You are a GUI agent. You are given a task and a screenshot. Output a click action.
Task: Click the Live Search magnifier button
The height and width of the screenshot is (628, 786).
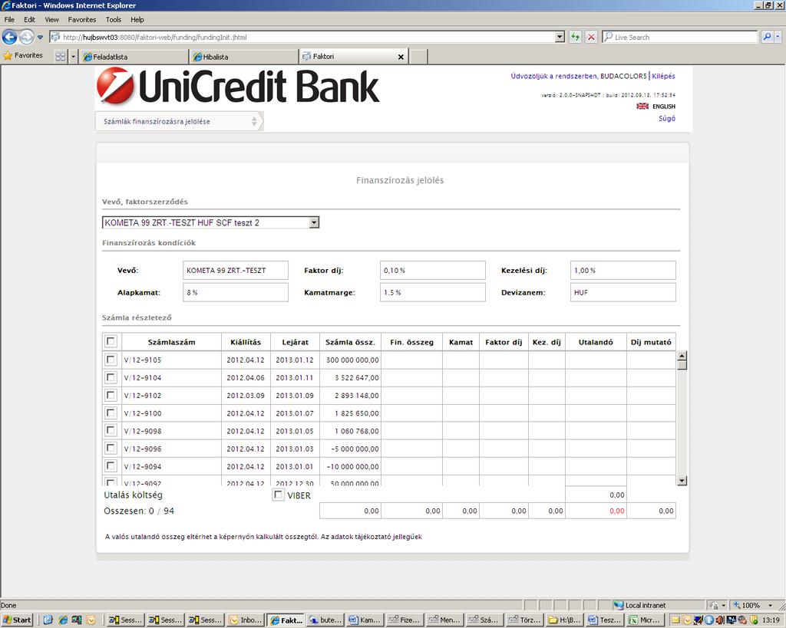767,37
